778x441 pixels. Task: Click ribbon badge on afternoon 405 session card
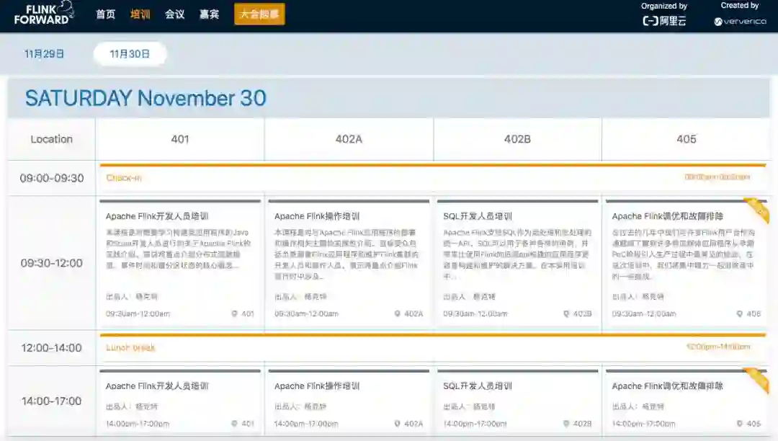coord(757,380)
